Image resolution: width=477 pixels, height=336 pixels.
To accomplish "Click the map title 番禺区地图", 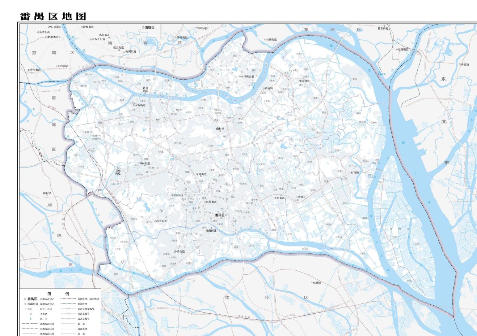I will tap(53, 16).
